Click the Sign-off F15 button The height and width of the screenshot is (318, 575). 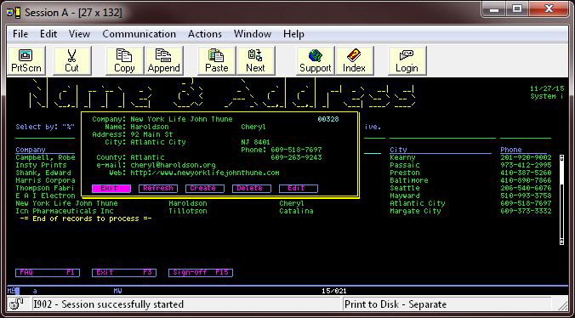point(201,273)
